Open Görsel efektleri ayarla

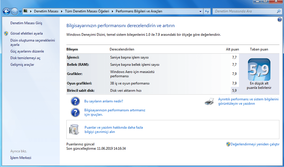(x=27, y=33)
